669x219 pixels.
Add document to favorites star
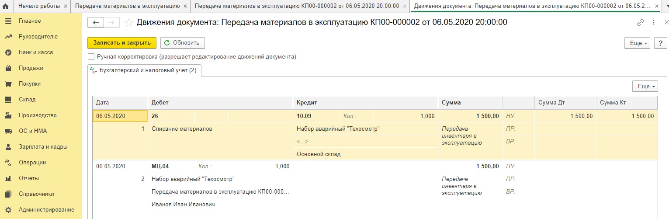(x=129, y=23)
